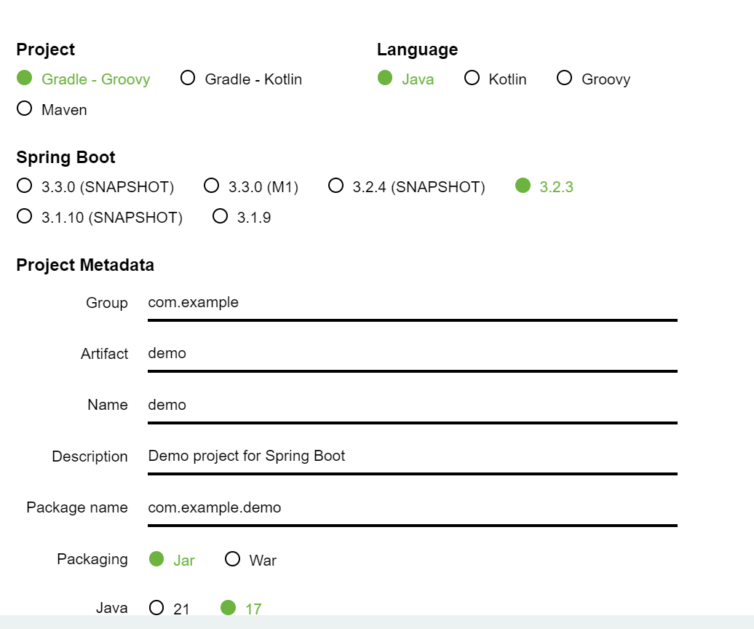Select Maven as the project type
754x629 pixels.
click(x=52, y=109)
